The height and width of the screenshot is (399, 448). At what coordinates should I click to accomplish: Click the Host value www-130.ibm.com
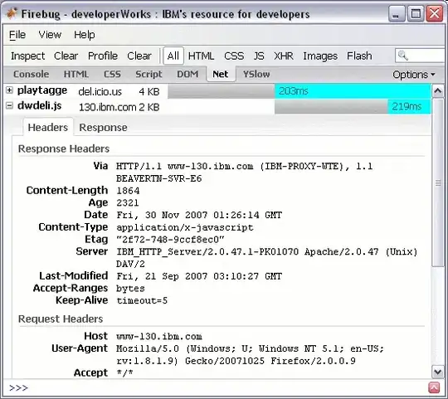(x=158, y=337)
